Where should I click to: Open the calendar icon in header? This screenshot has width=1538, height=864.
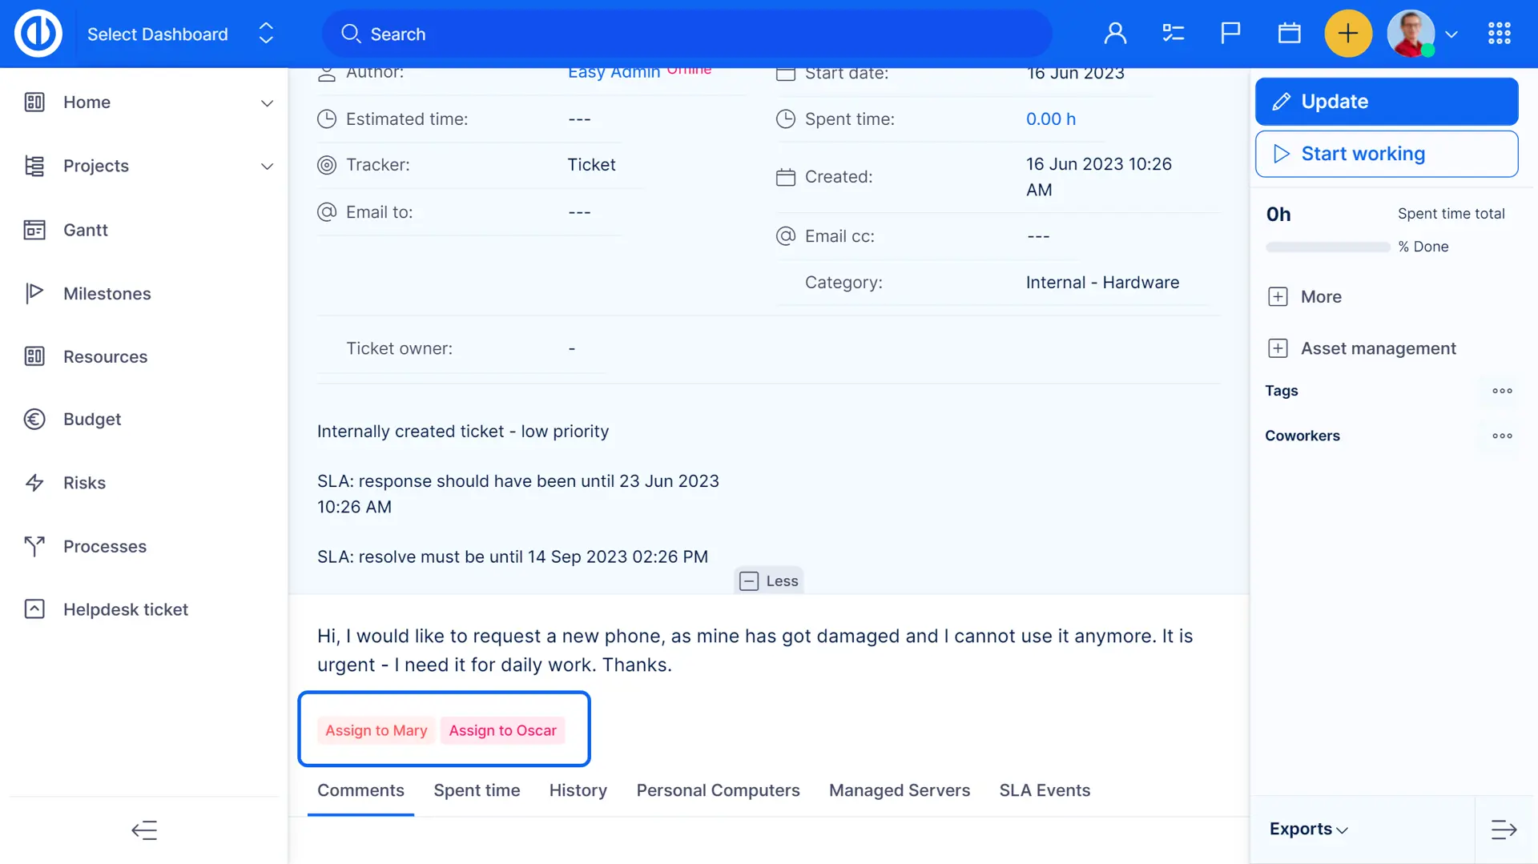click(x=1289, y=34)
